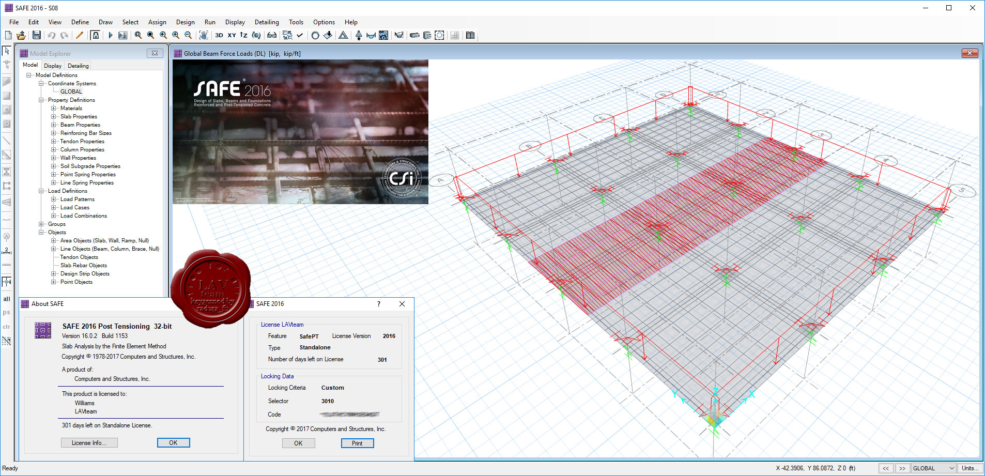Collapse Property Definitions node
The image size is (985, 476).
point(41,100)
